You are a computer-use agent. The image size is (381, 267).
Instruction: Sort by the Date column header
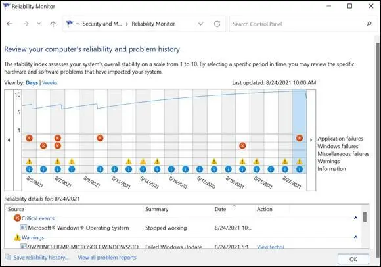tap(220, 209)
